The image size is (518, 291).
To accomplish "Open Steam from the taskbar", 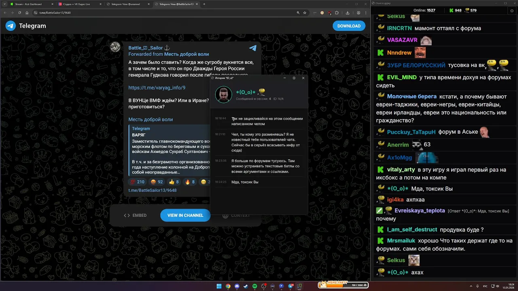I will (x=246, y=286).
